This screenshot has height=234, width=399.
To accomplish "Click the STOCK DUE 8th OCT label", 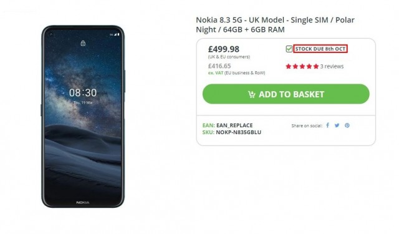I will point(320,49).
